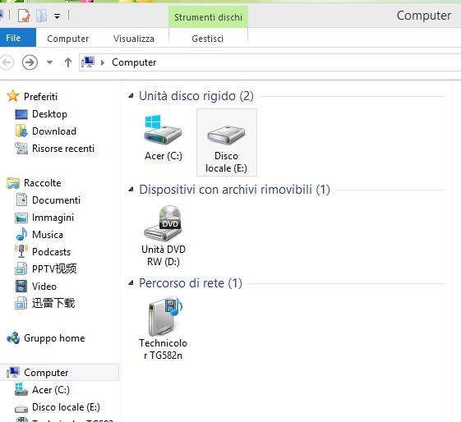Viewport: 461px width, 422px height.
Task: Select Video in navigation pane
Action: coord(44,287)
